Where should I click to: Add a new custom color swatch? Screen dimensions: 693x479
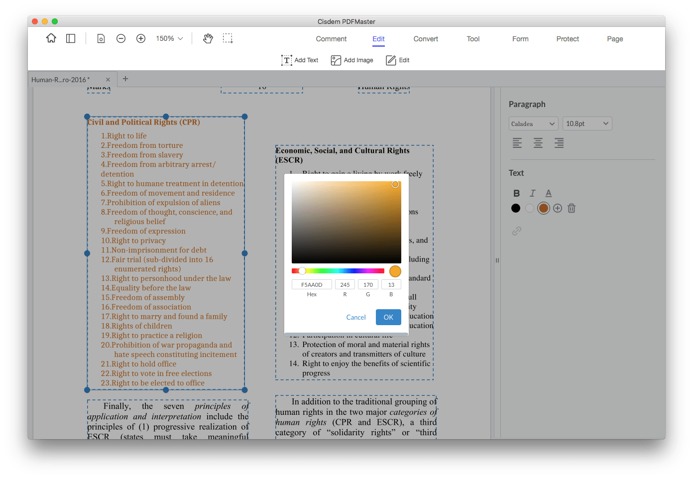click(558, 208)
